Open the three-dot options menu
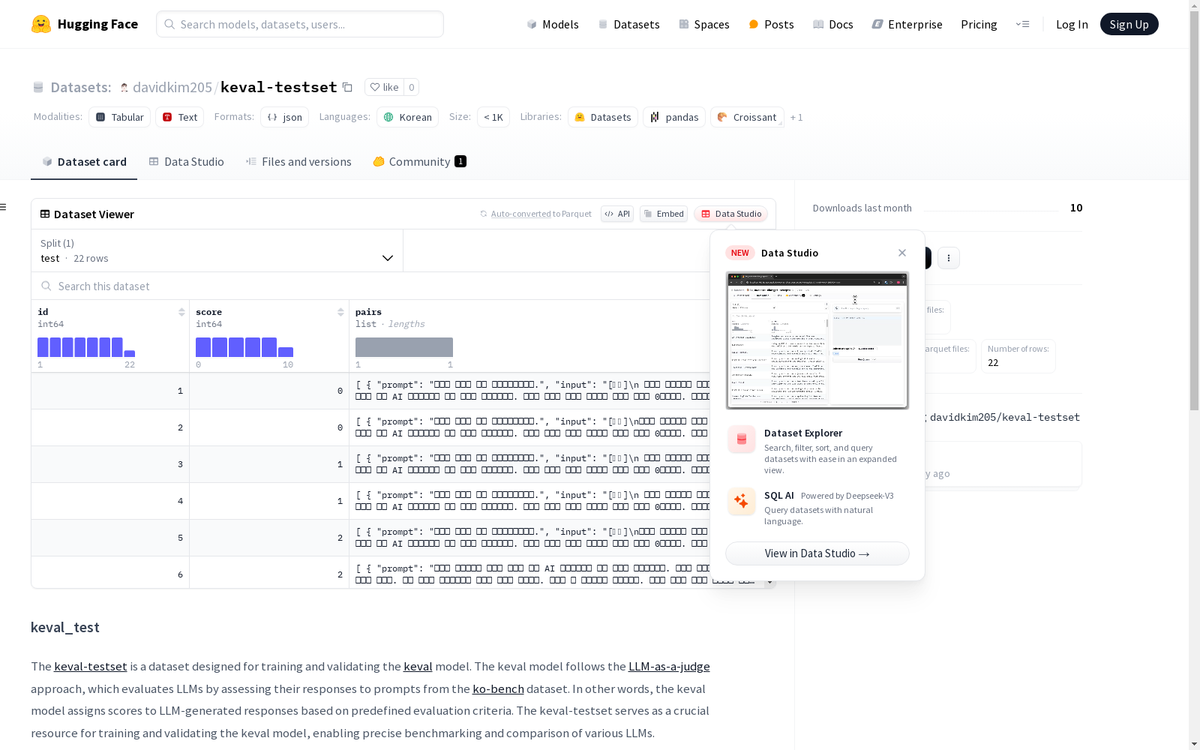 [949, 258]
